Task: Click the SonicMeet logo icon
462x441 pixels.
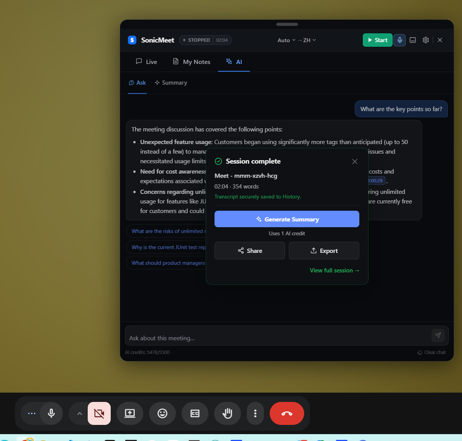Action: pyautogui.click(x=132, y=40)
